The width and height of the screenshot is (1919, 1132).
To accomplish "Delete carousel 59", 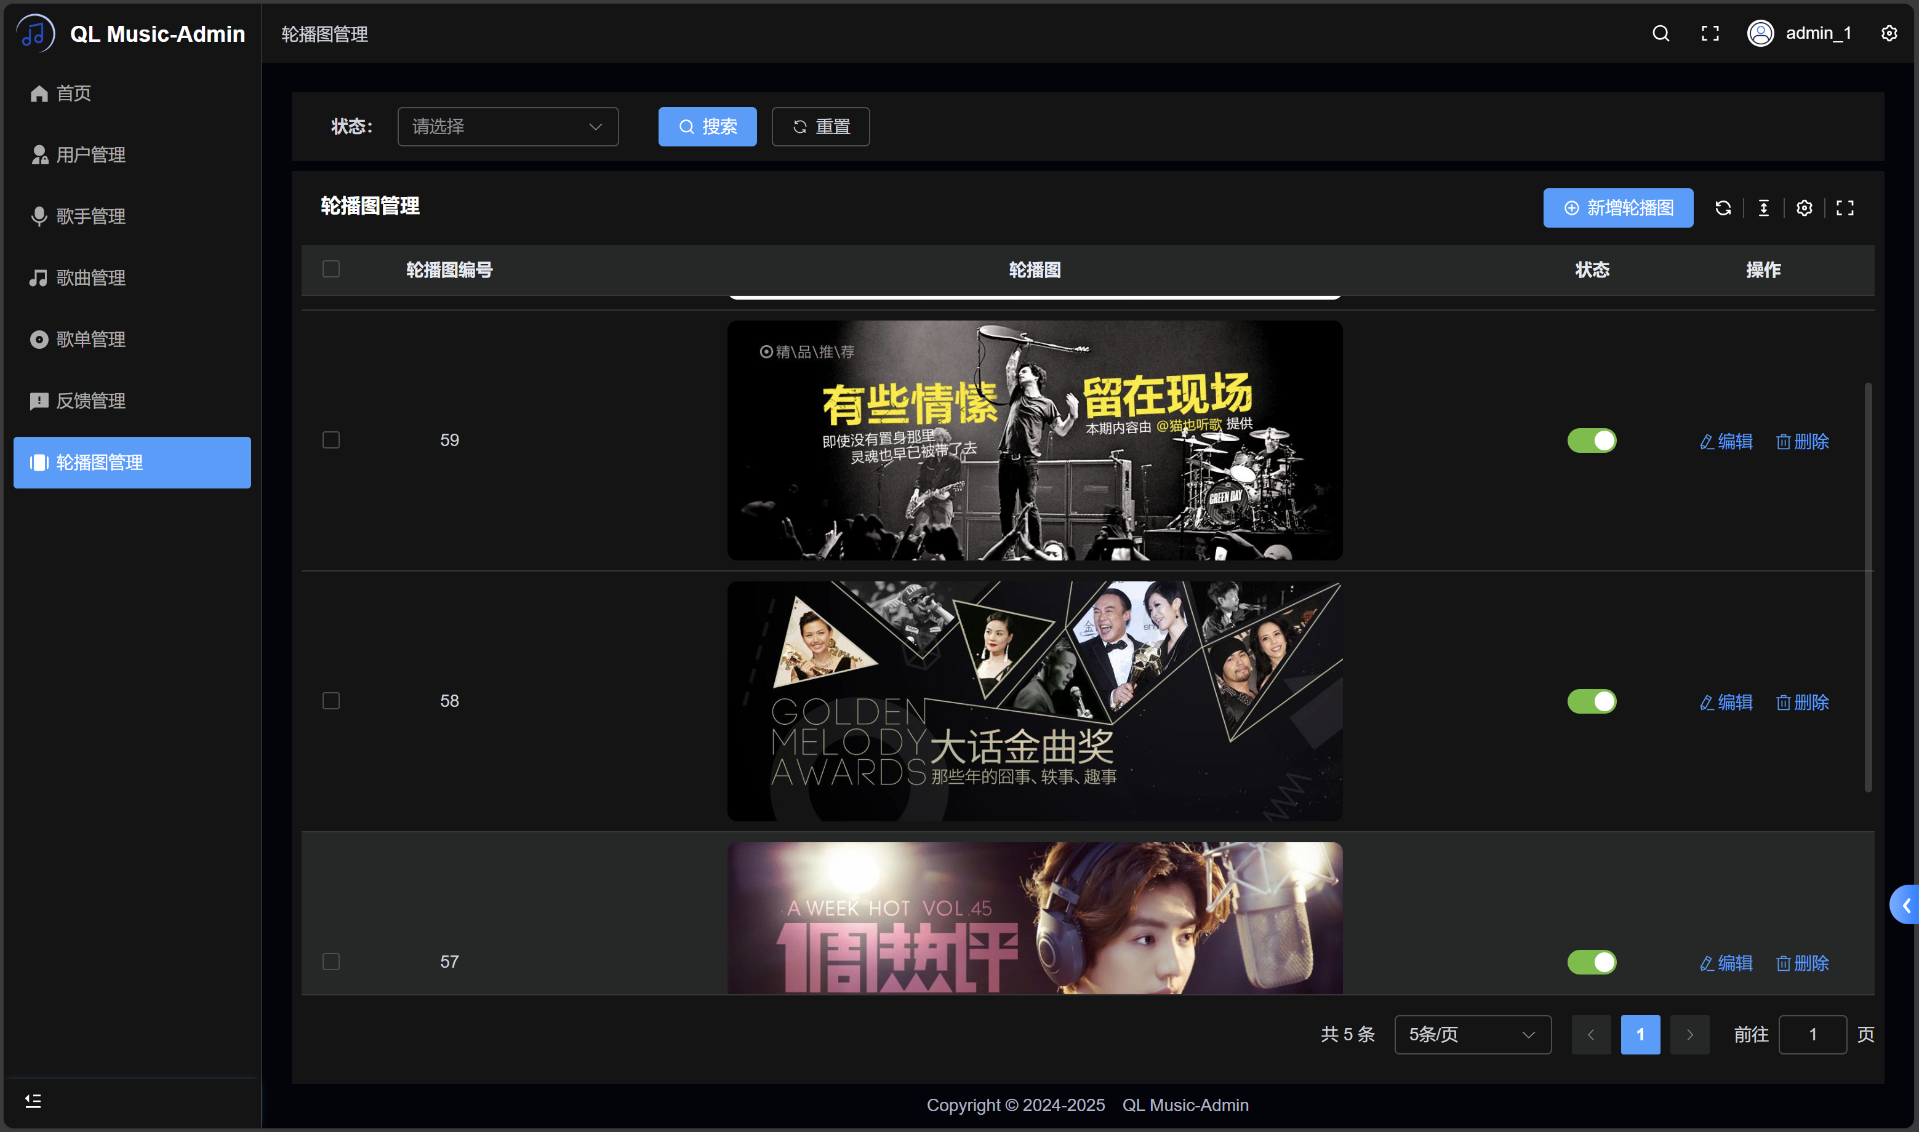I will click(x=1802, y=442).
